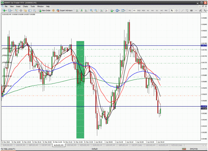Set the timeframe to M15
208x151 pixels.
pyautogui.click(x=139, y=10)
